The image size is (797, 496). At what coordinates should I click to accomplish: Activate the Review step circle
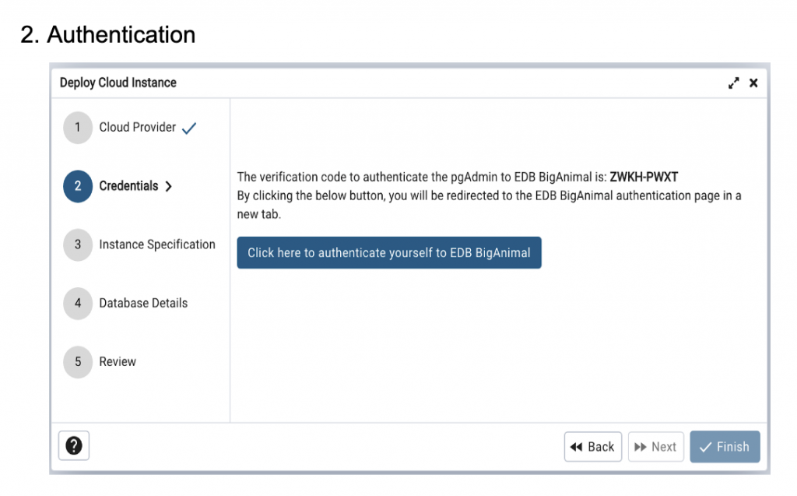point(77,361)
